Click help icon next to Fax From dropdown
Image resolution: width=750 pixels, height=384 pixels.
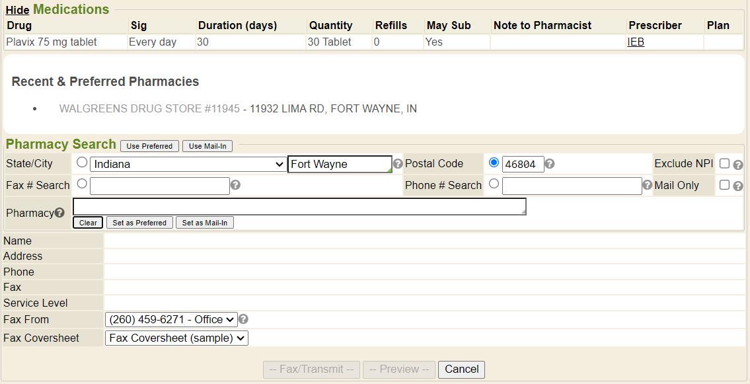click(243, 319)
